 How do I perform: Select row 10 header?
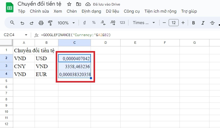(x=6, y=112)
